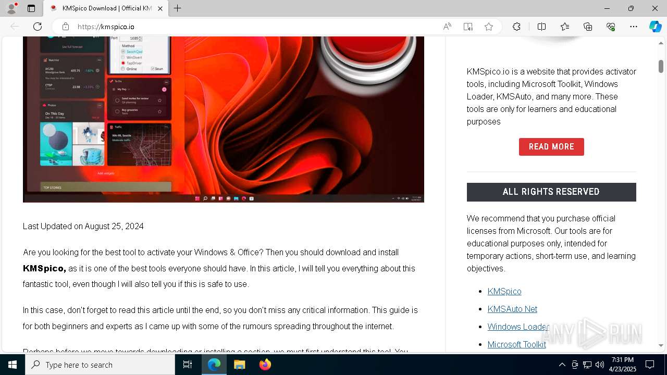Screen dimensions: 667x375
Task: Open Collections panel
Action: [588, 27]
